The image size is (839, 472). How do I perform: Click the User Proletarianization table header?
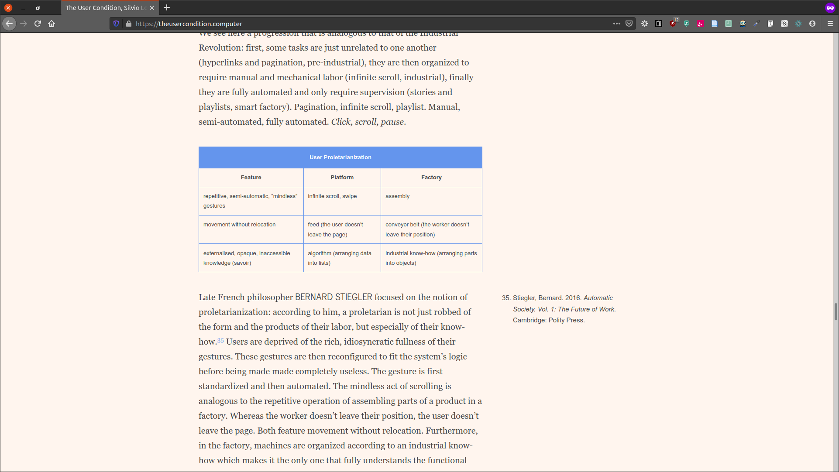tap(340, 157)
